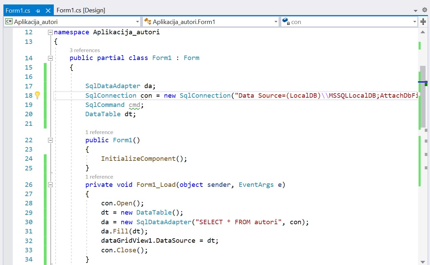Screen dimensions: 430x265
Task: Switch to the Form1.cs [Design] tab
Action: tap(81, 10)
